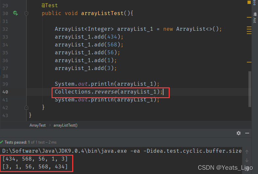
Task: Click the ArrayTest breadcrumb
Action: tap(37, 125)
